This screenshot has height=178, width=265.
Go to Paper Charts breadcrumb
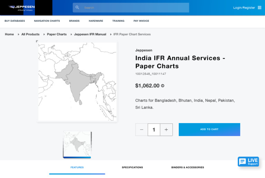[x=57, y=34]
